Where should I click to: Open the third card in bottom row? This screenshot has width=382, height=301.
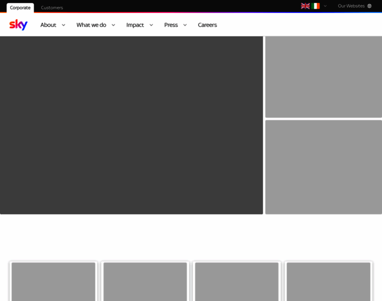coord(237,281)
